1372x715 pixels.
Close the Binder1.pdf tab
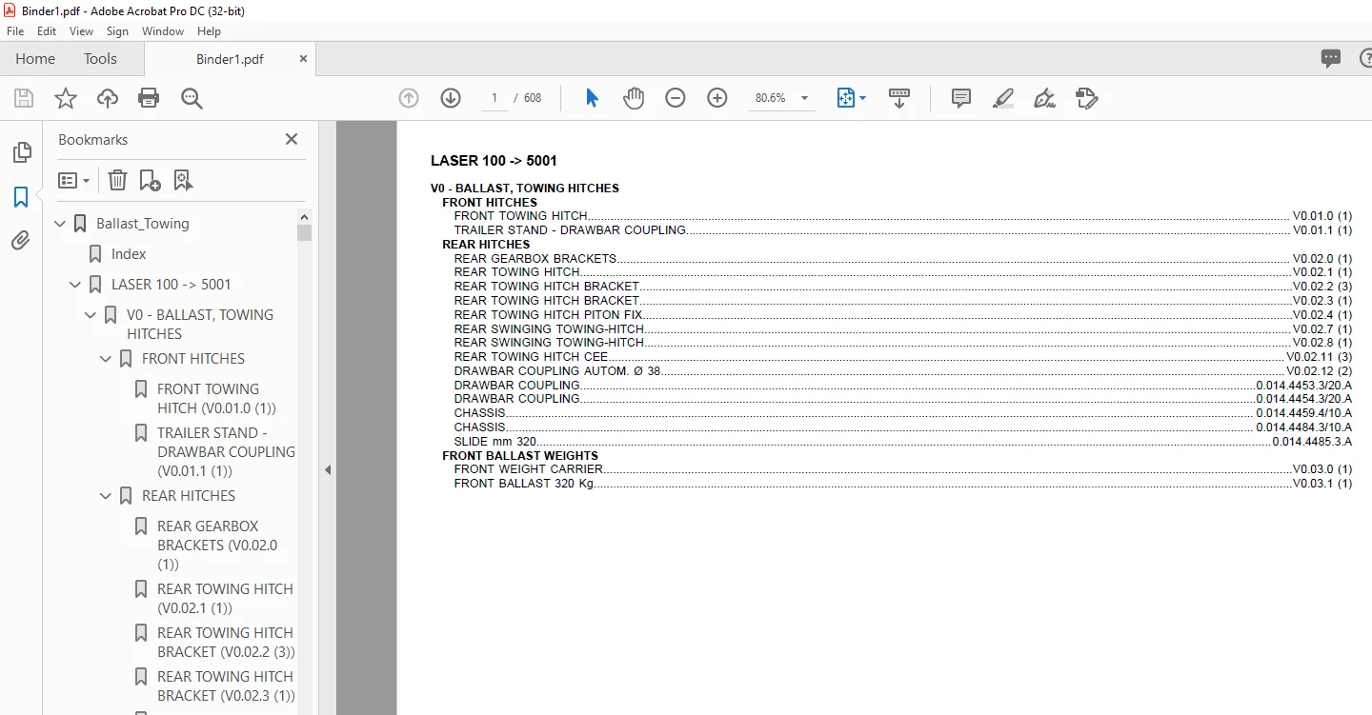pyautogui.click(x=303, y=59)
